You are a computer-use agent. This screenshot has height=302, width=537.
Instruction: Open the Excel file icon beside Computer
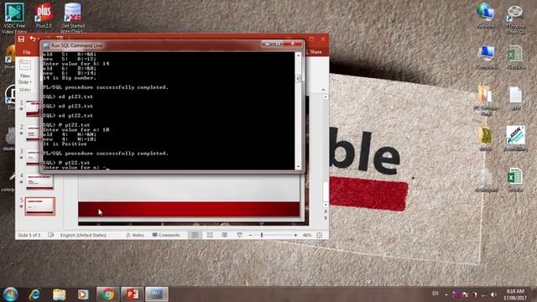click(515, 57)
